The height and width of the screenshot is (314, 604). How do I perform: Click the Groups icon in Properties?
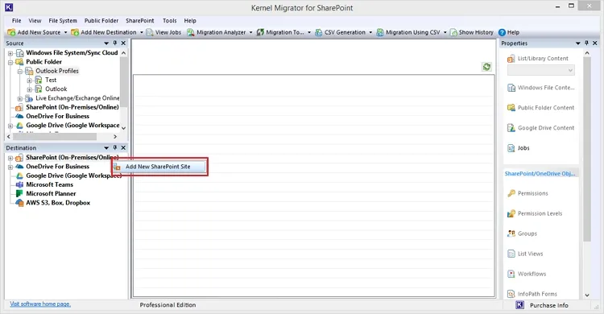point(511,233)
